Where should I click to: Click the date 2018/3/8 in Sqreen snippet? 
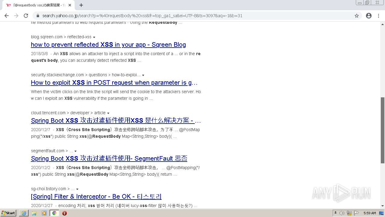tap(39, 54)
